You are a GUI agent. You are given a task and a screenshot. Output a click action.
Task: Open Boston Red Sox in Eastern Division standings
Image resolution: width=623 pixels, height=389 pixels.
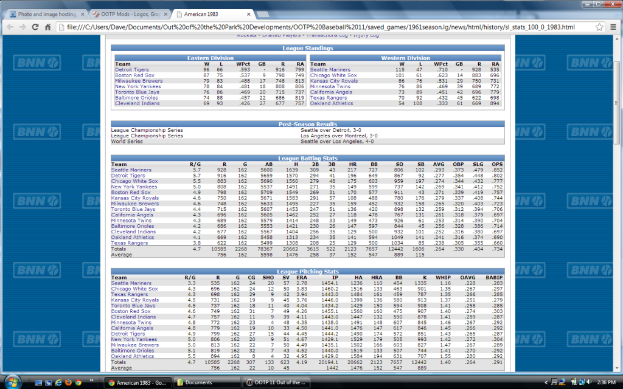(x=134, y=75)
